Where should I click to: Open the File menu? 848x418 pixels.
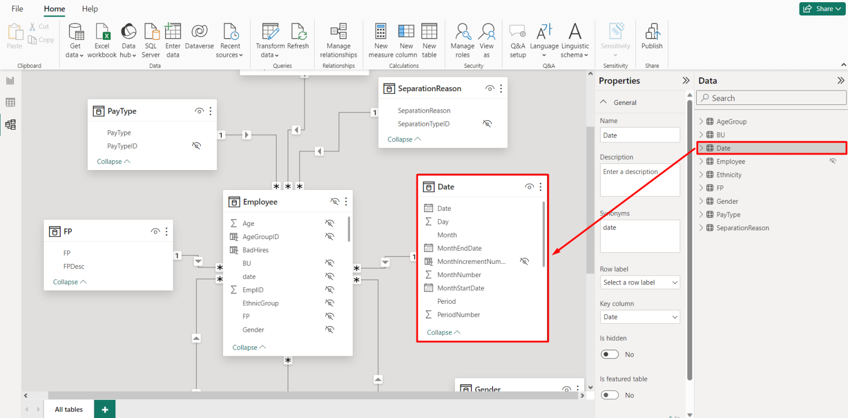point(17,9)
